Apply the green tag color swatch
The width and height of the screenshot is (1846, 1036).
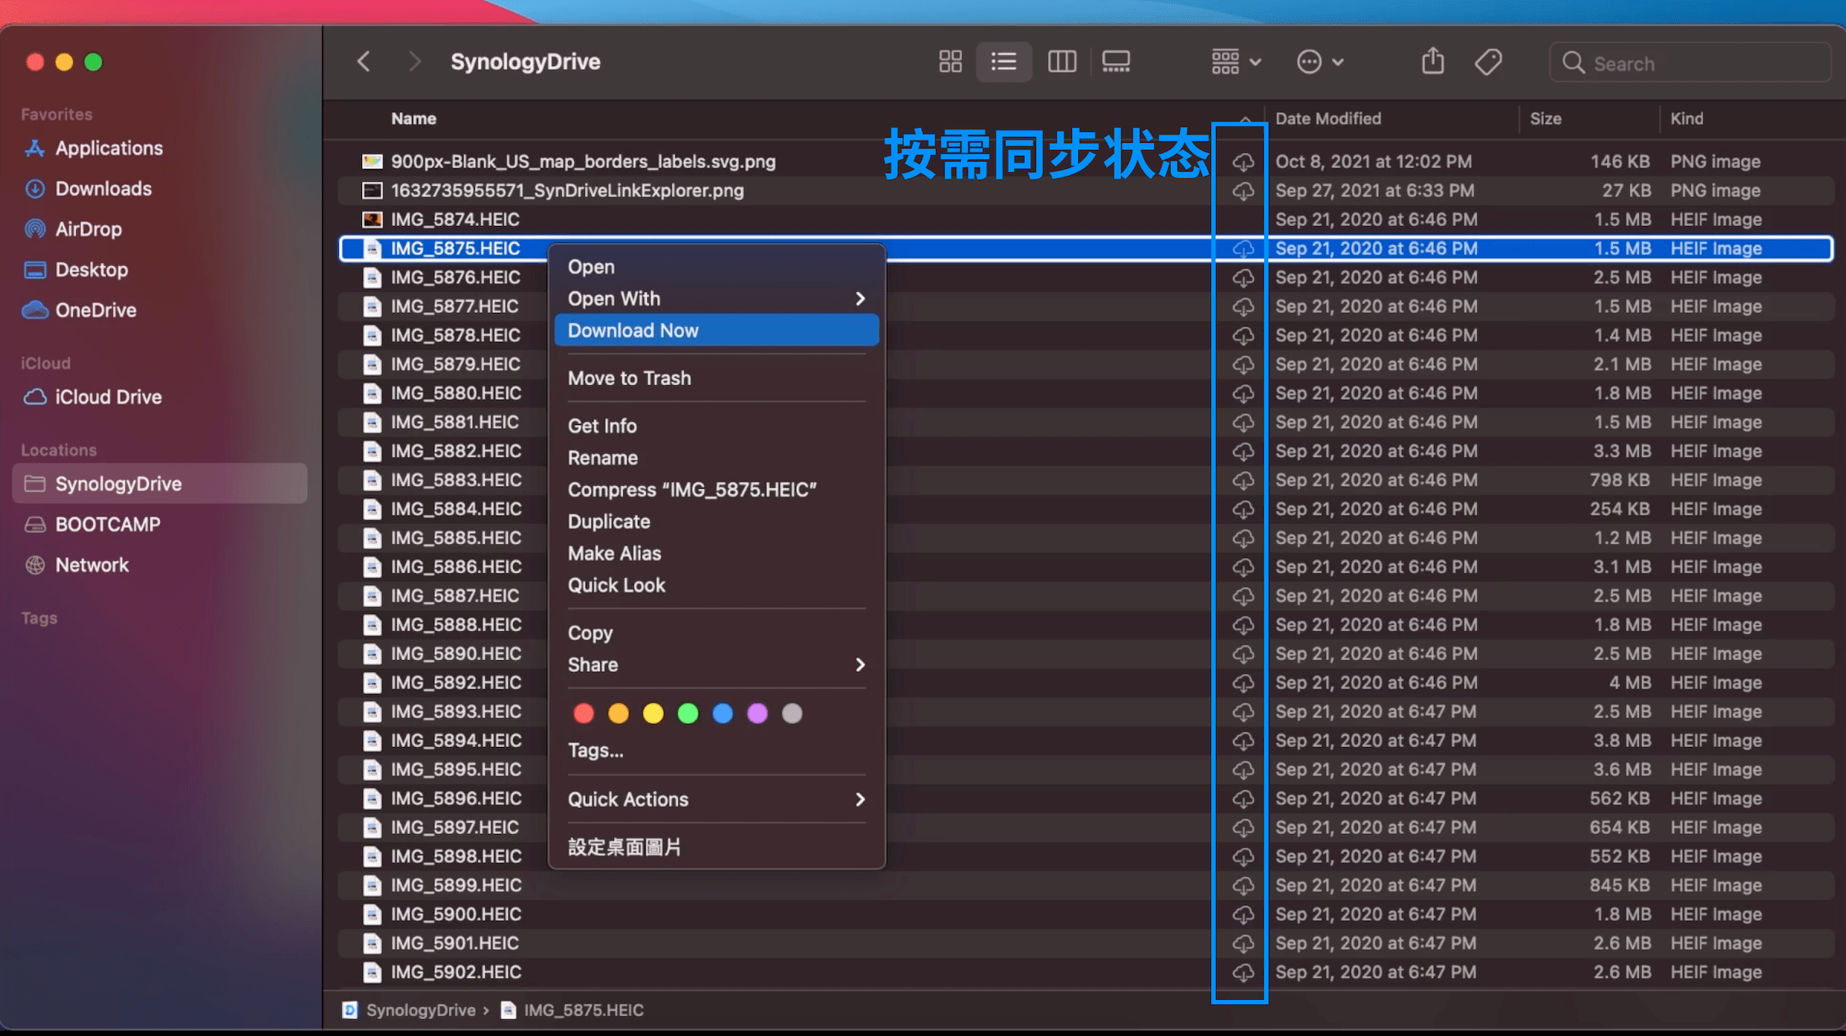[x=688, y=713]
